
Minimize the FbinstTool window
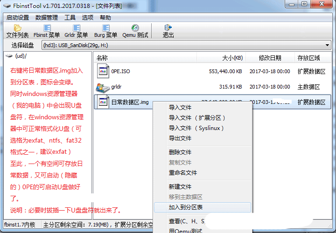292,4
